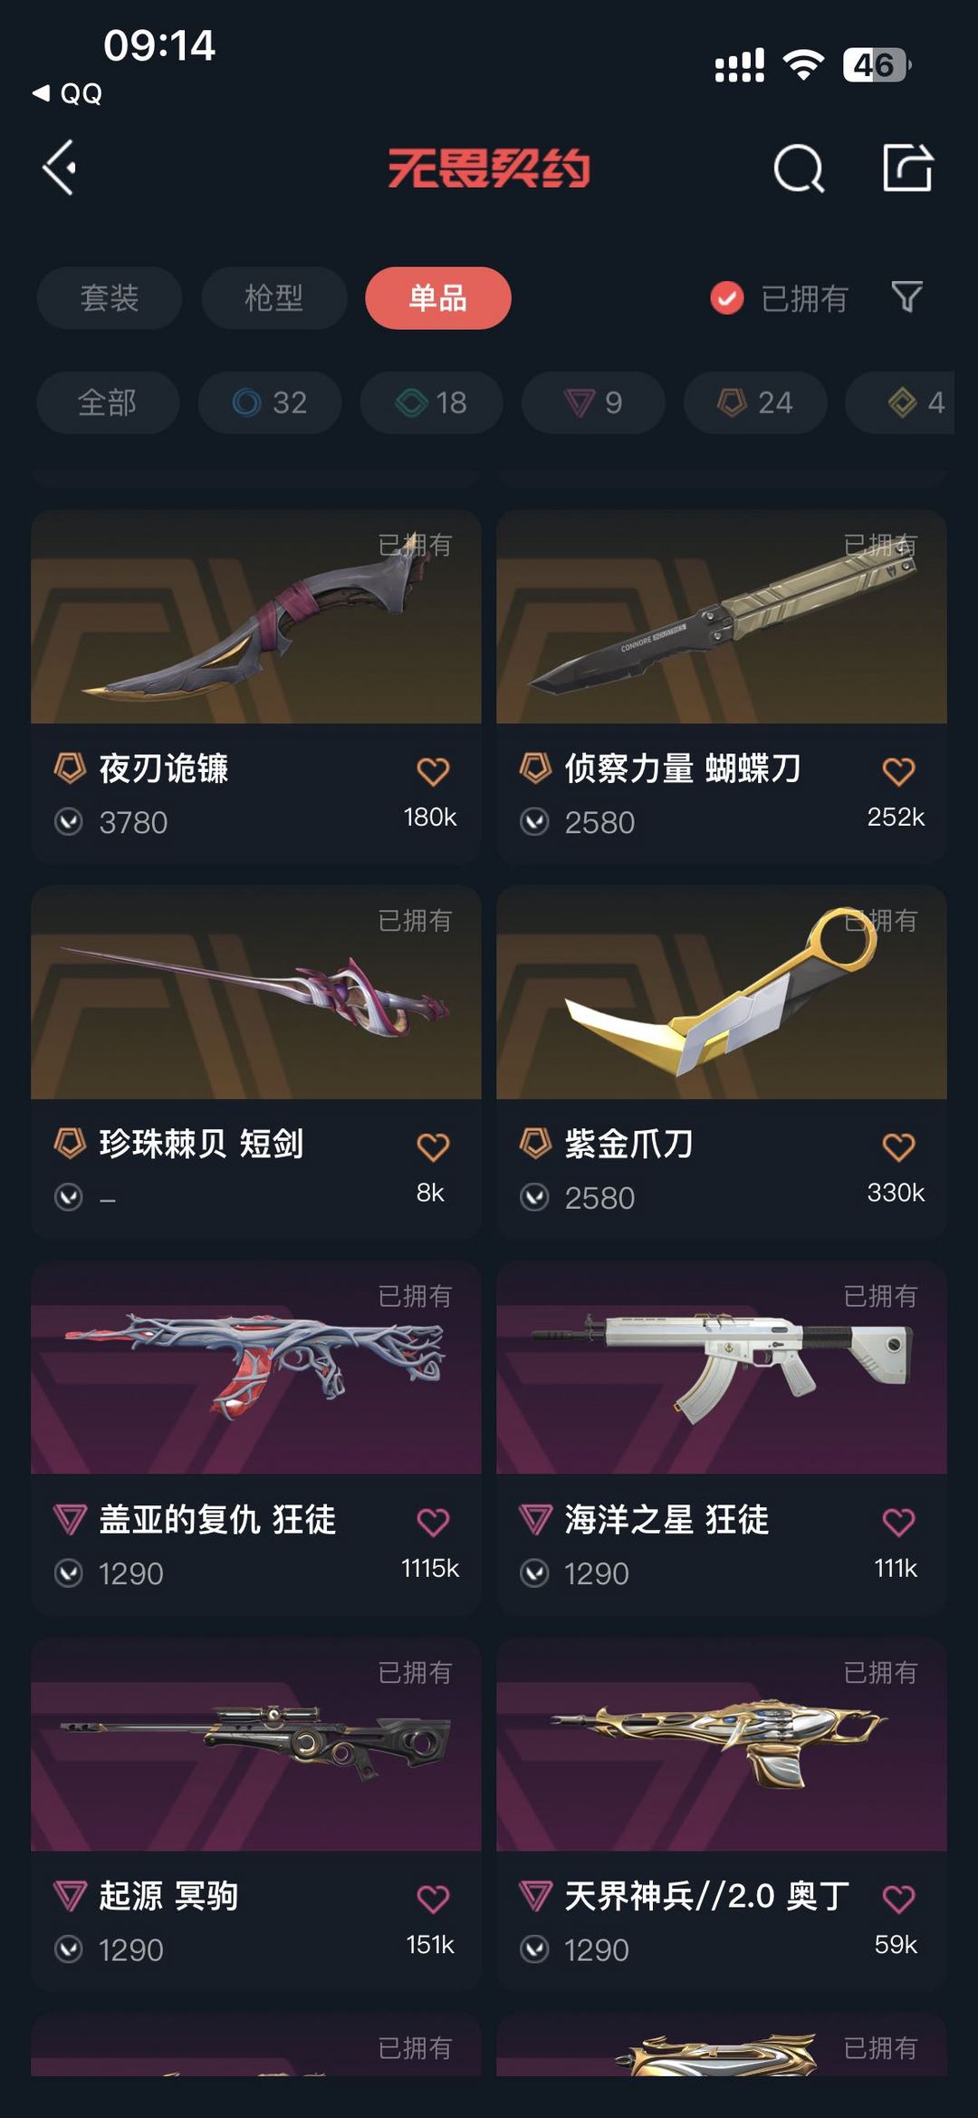
Task: Open the 珍珠棘贝 短剑 skin image
Action: (256, 992)
